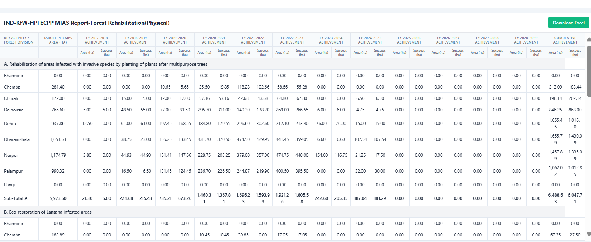The height and width of the screenshot is (242, 591).
Task: Click the FY 2026-2027 ACHIEVEMENT column header
Action: click(448, 40)
